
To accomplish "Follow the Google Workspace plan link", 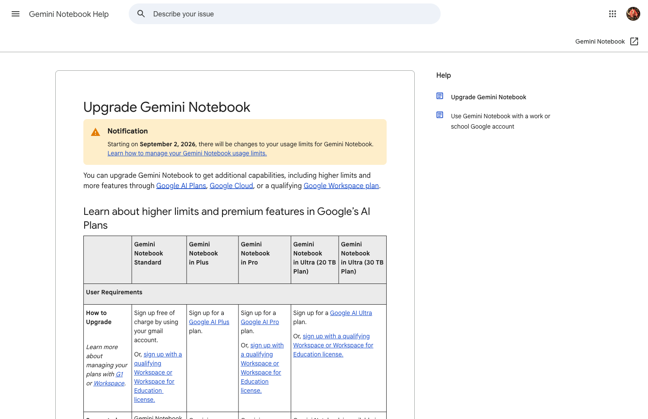I will click(341, 186).
